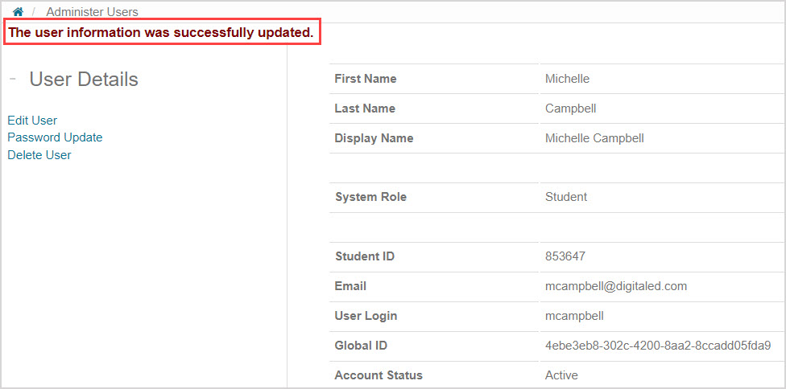Click the Delete User link
The width and height of the screenshot is (786, 389).
pyautogui.click(x=39, y=155)
